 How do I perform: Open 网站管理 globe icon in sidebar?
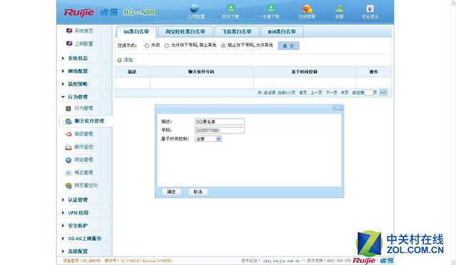(x=68, y=160)
